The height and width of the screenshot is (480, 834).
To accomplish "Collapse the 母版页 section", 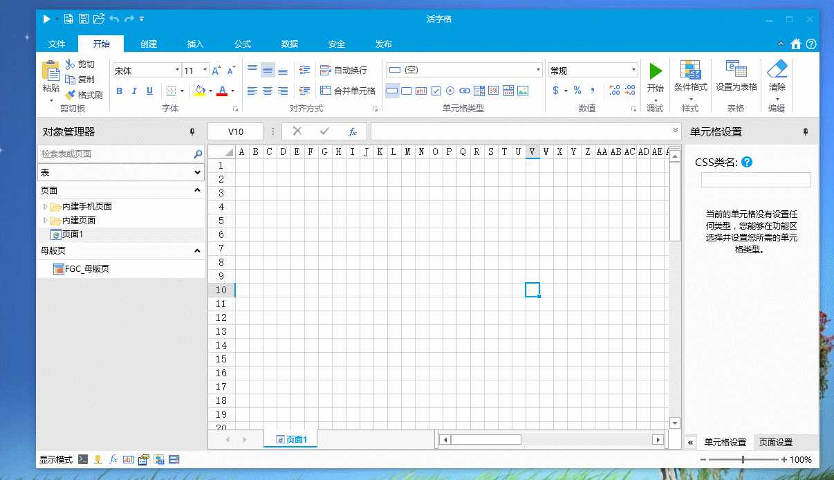I will [197, 251].
